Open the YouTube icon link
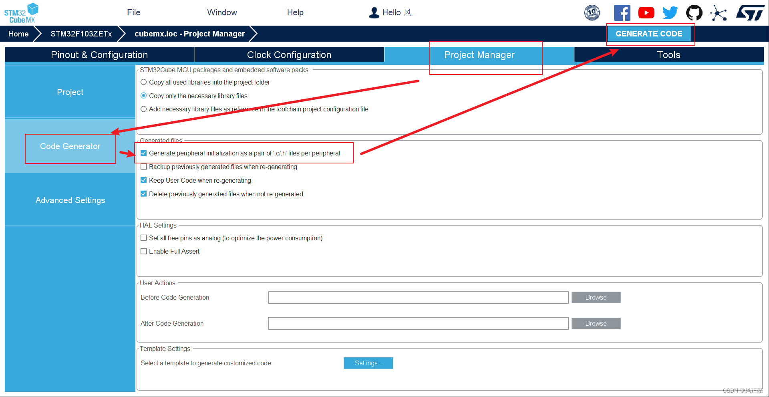Screen dimensions: 769x397 (646, 13)
